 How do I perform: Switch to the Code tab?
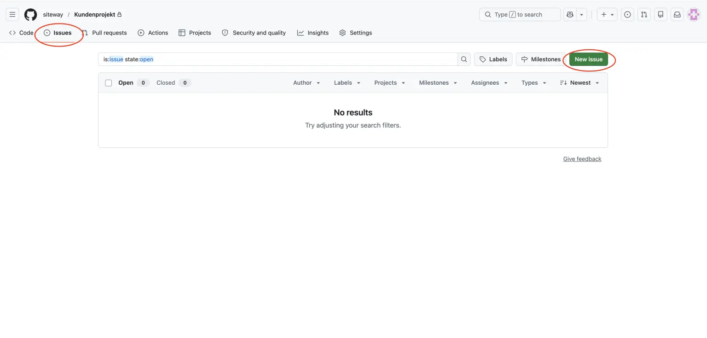coord(21,33)
